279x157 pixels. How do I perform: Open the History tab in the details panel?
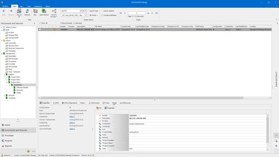[82, 103]
